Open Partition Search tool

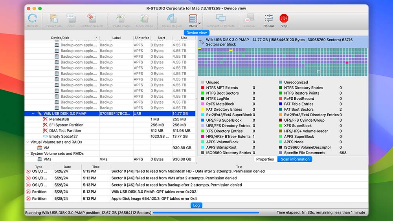click(x=92, y=18)
